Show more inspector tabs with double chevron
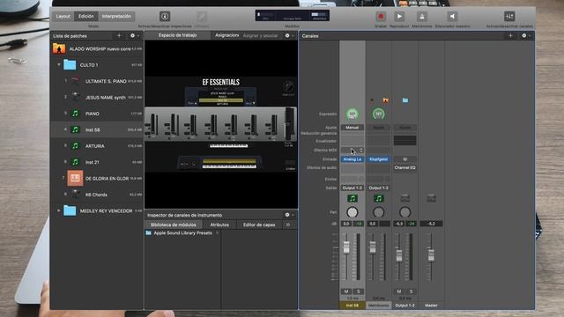The width and height of the screenshot is (564, 317). (288, 225)
